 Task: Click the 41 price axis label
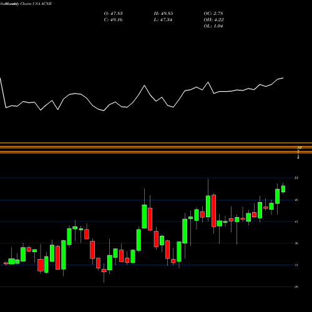[x=296, y=222]
